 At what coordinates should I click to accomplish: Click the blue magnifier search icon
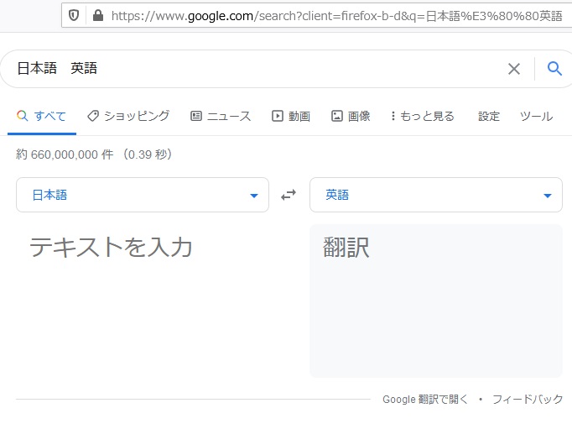[554, 68]
